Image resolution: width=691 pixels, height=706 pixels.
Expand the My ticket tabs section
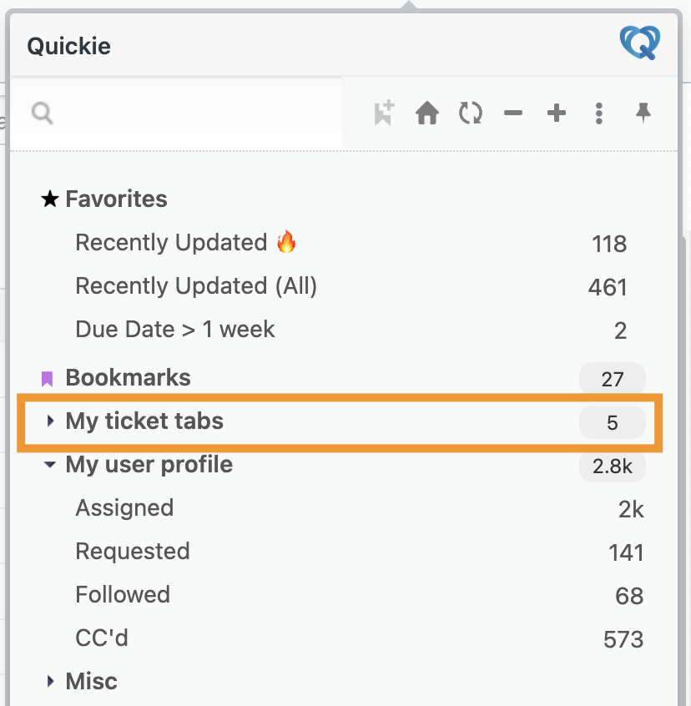click(50, 421)
